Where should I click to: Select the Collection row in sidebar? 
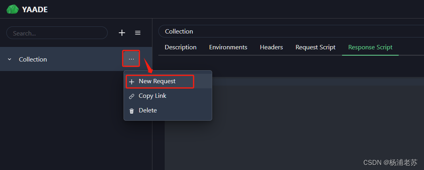coord(76,59)
